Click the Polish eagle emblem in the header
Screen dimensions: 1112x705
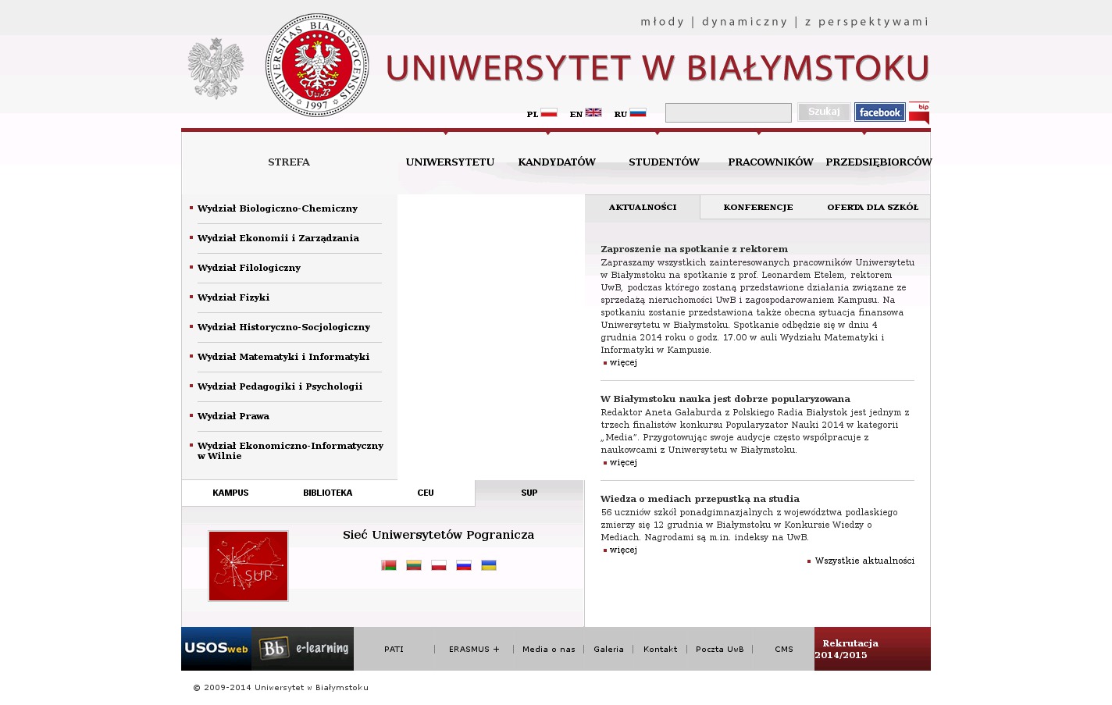pyautogui.click(x=216, y=69)
